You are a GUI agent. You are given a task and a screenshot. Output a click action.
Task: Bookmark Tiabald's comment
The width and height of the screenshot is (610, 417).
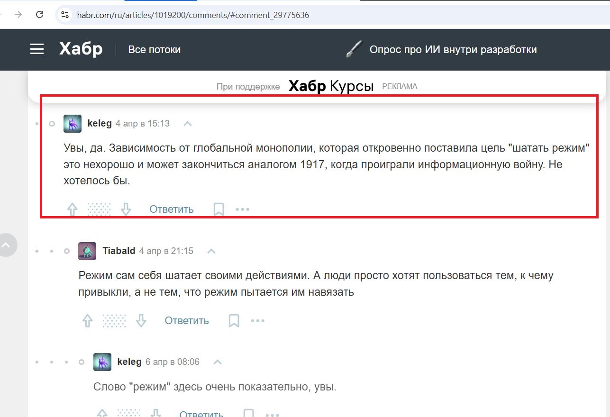(x=234, y=321)
